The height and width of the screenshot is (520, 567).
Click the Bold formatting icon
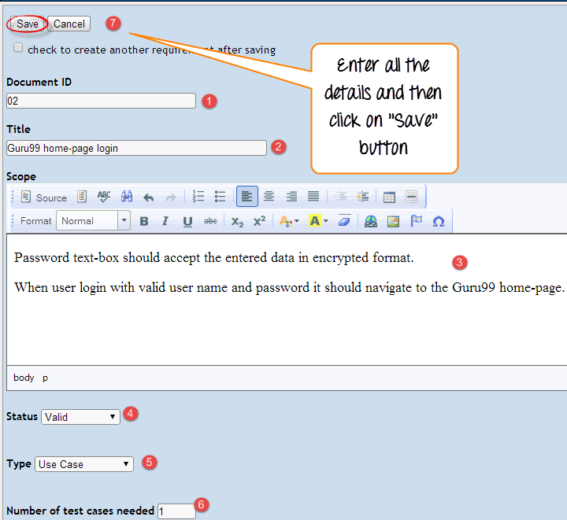click(144, 222)
